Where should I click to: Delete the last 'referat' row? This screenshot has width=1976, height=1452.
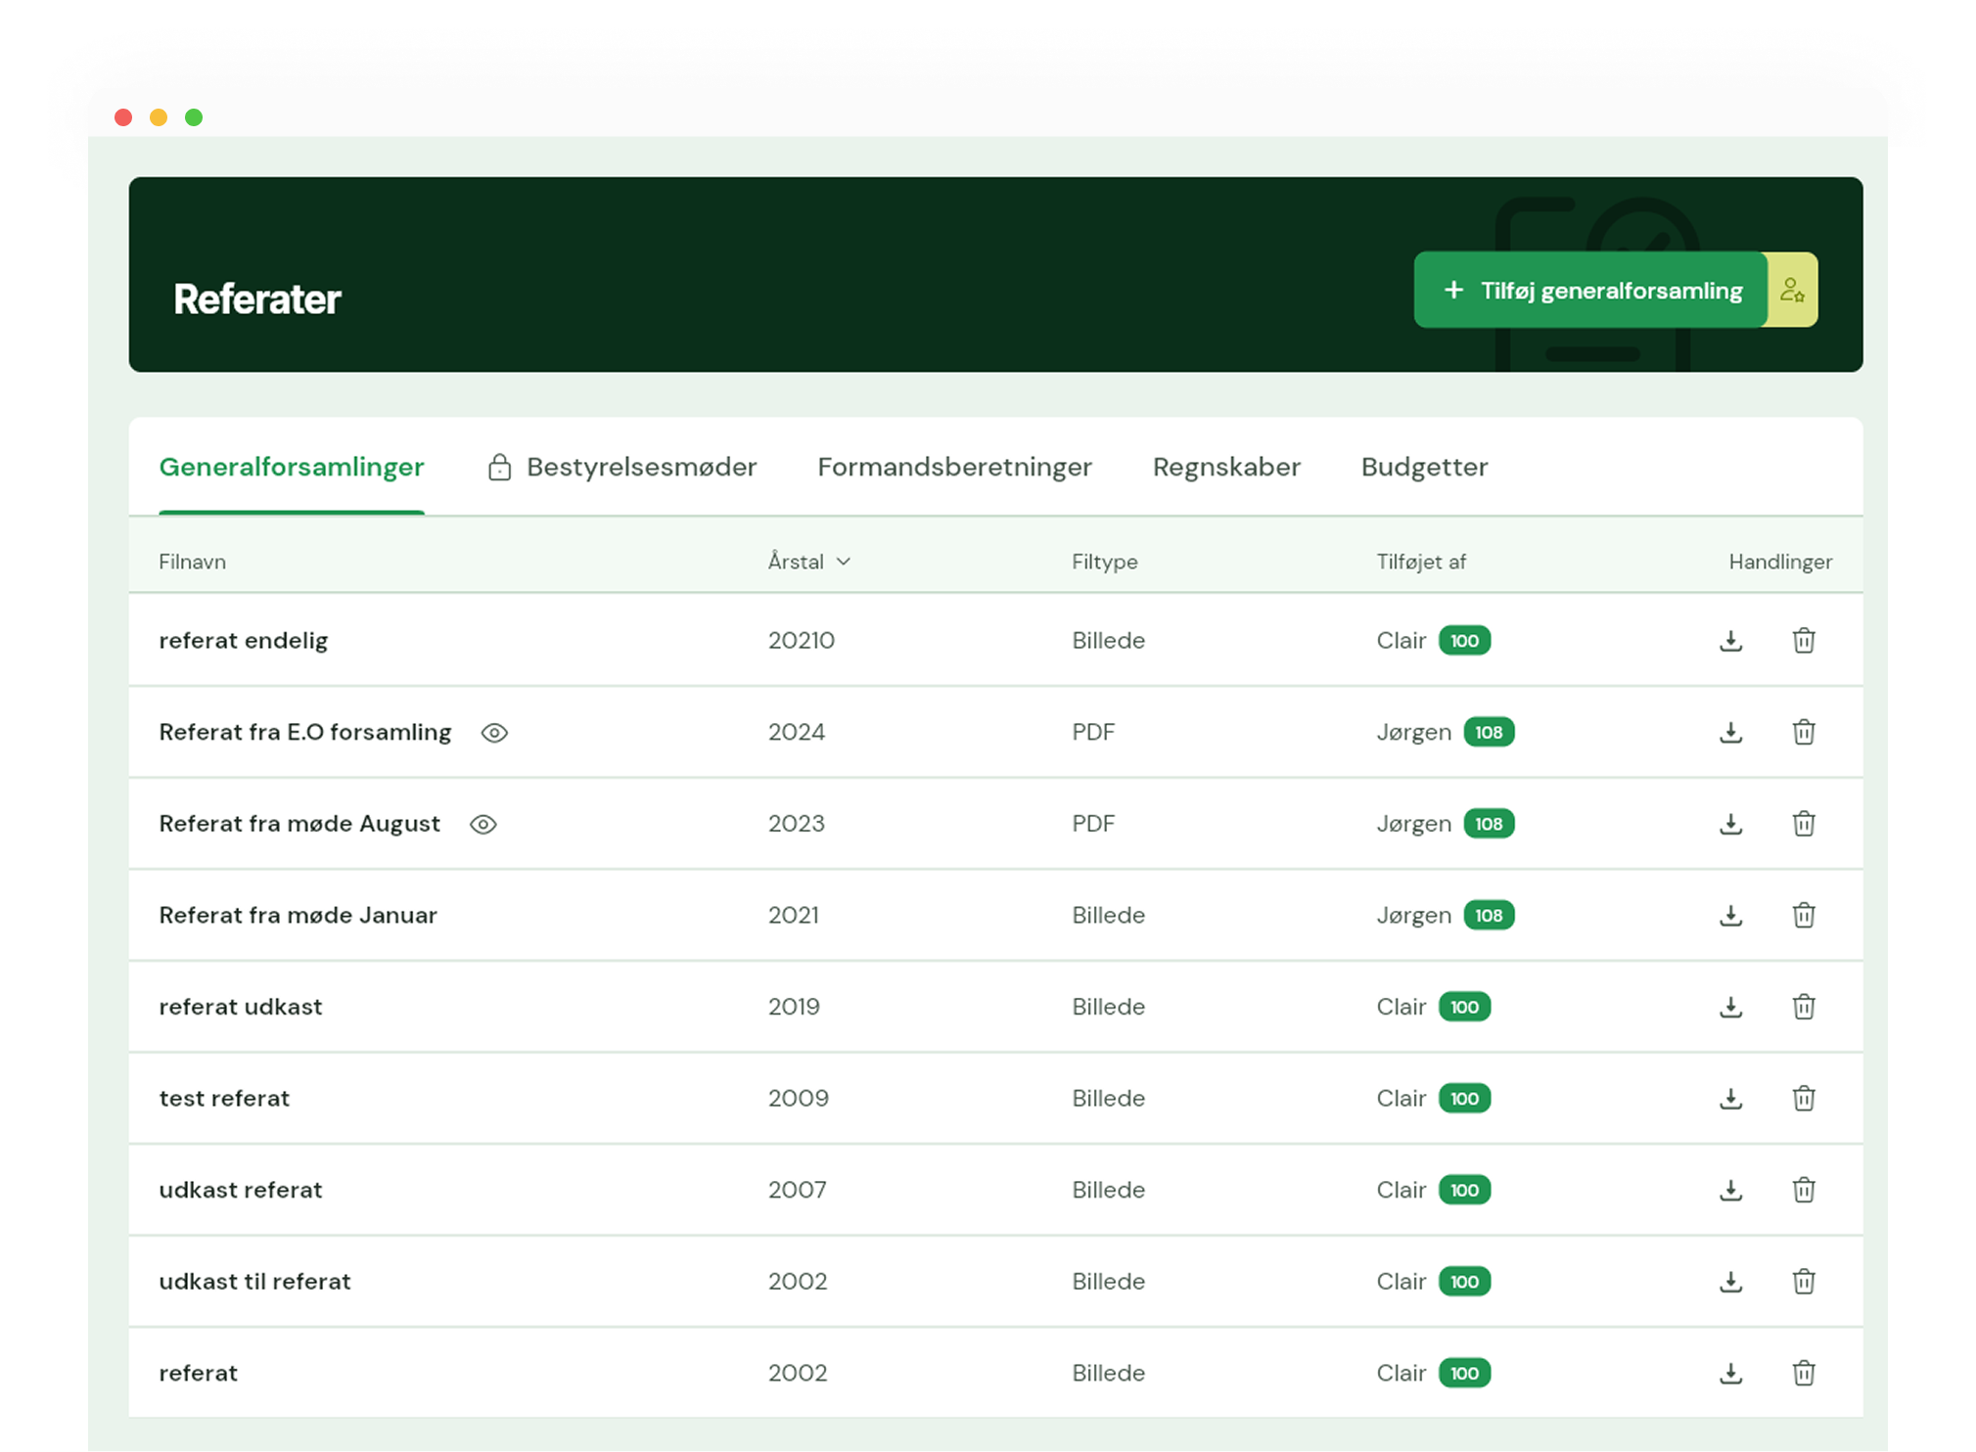click(1803, 1373)
